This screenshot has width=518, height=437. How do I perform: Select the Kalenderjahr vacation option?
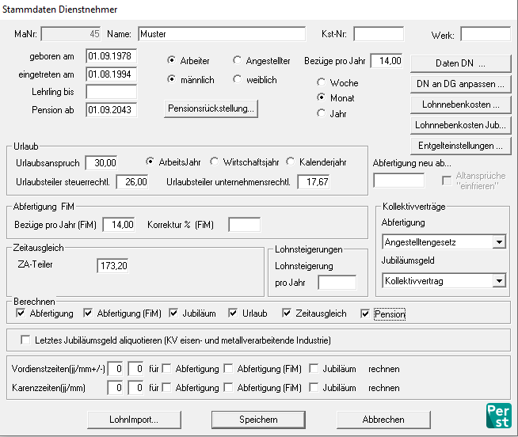point(290,161)
